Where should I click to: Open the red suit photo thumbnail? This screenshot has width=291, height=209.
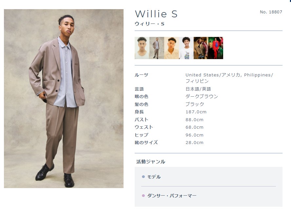(x=216, y=48)
